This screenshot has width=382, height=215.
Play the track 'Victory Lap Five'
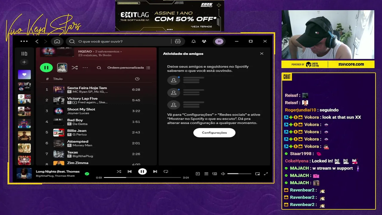point(82,99)
